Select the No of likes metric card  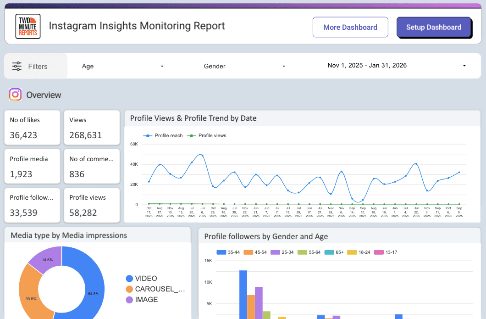tap(32, 128)
